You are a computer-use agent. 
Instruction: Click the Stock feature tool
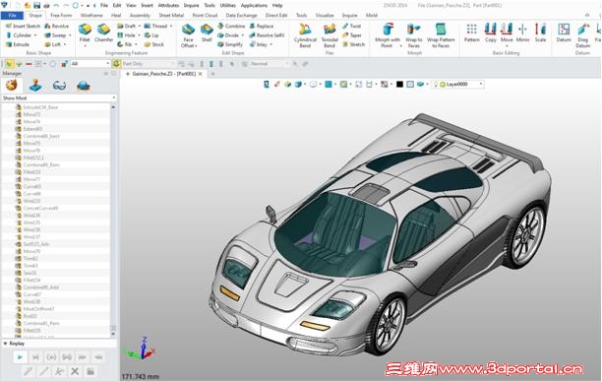point(154,44)
